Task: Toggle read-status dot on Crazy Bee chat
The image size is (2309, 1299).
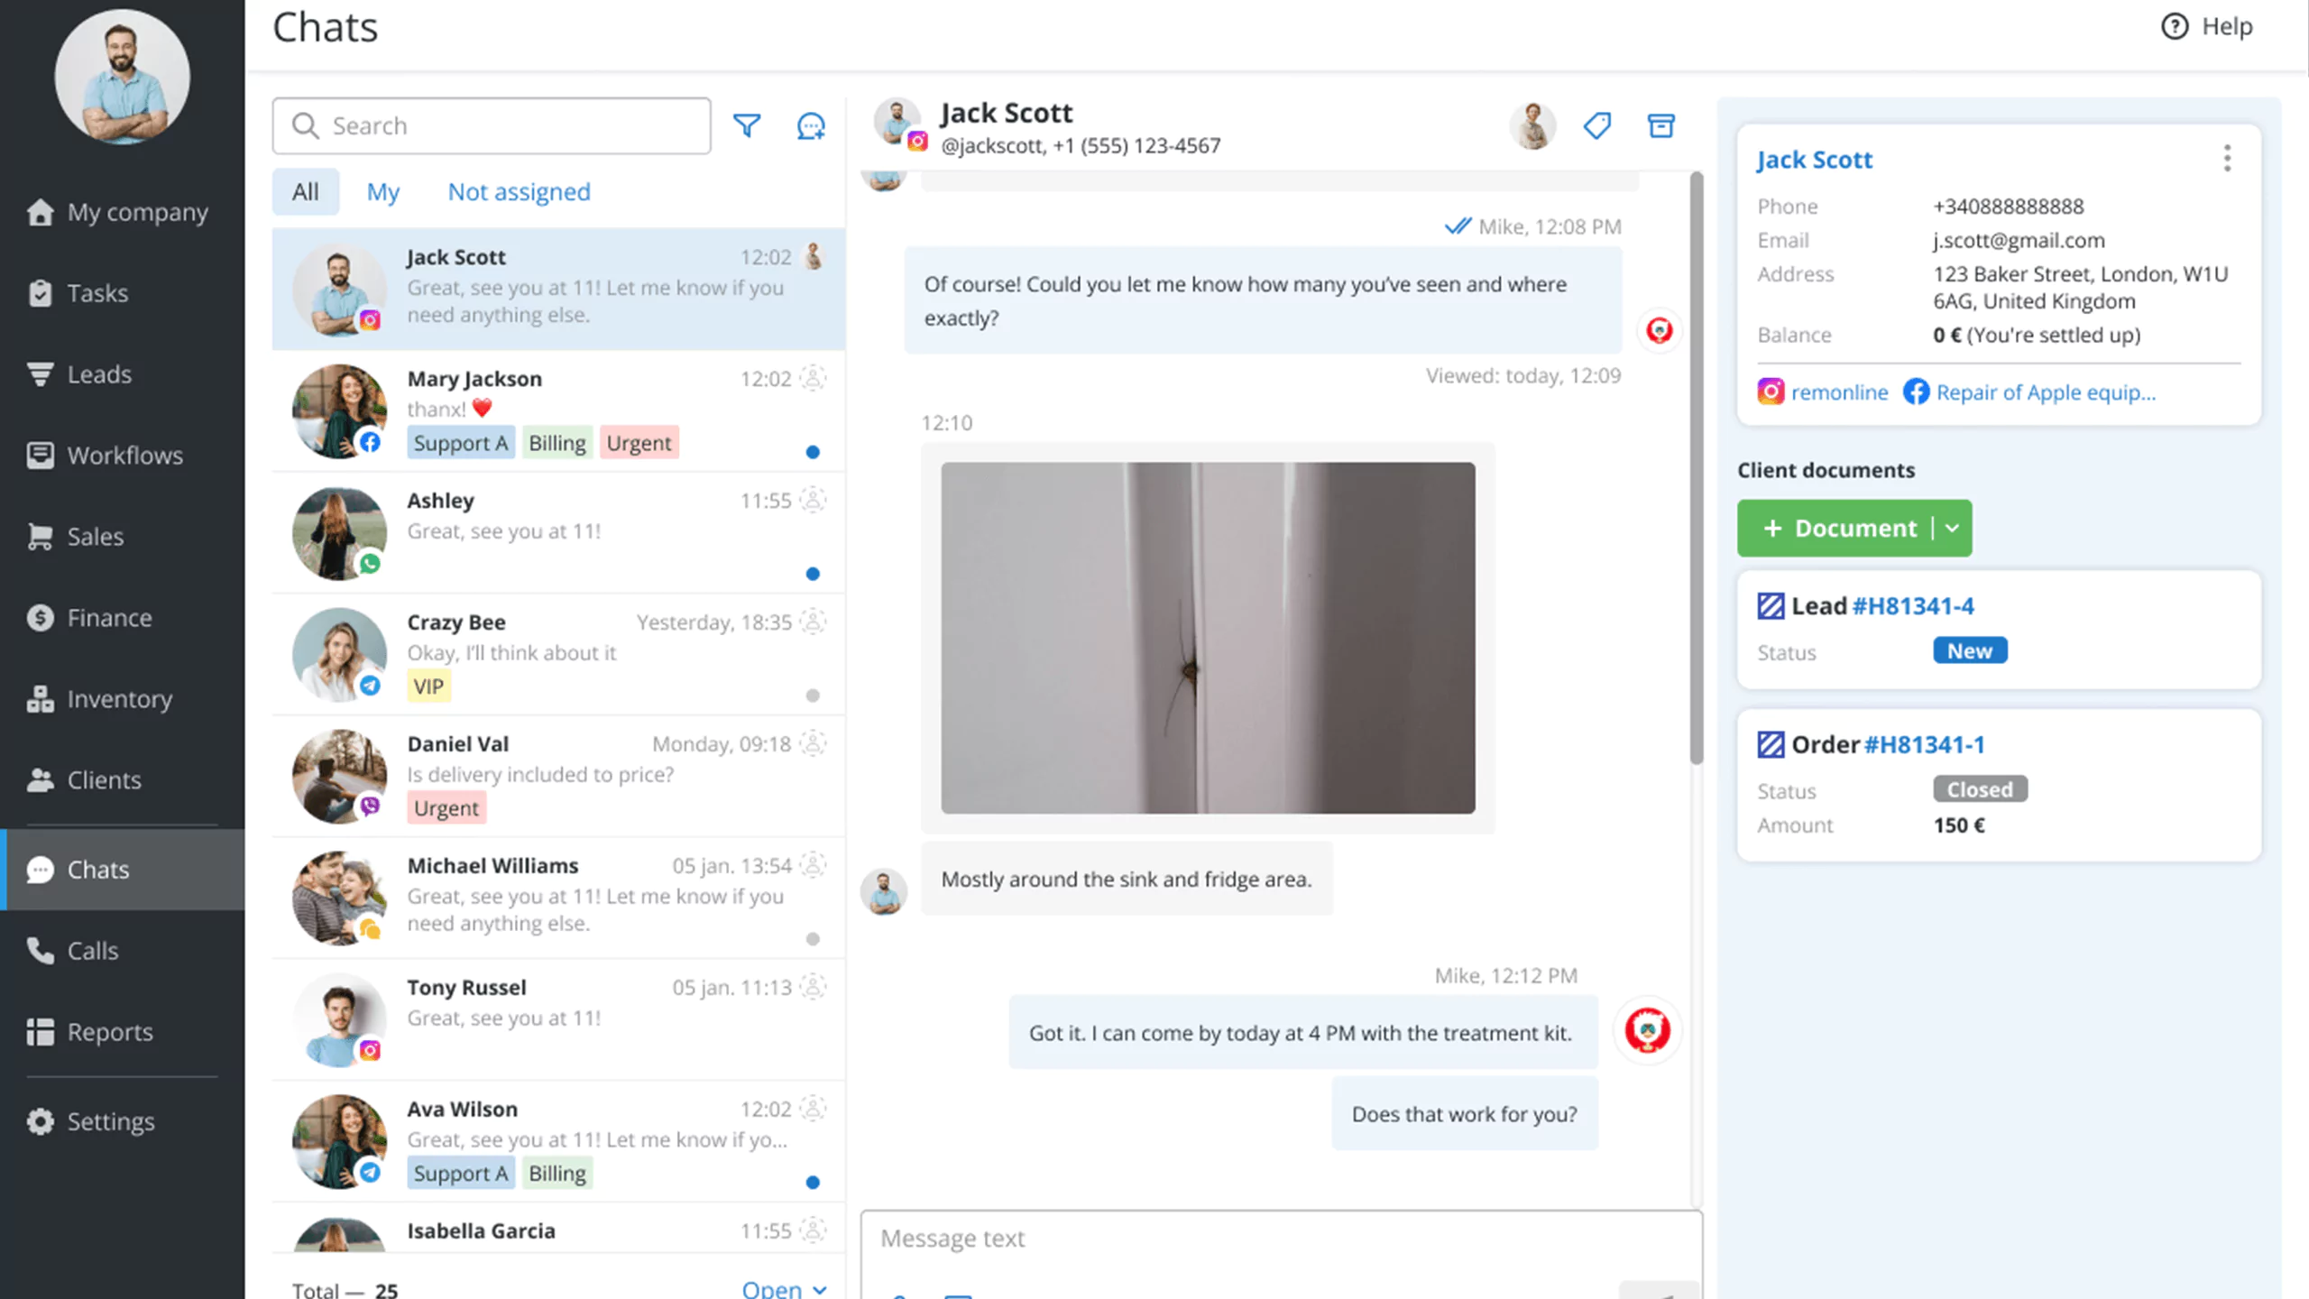Action: tap(813, 696)
